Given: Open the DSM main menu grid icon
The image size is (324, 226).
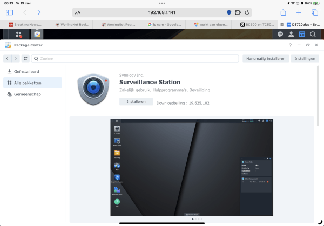Looking at the screenshot, I should [x=18, y=35].
